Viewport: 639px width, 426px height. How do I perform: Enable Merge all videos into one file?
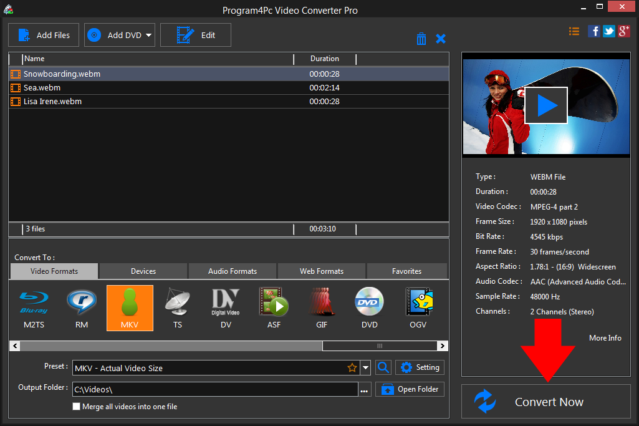[x=76, y=406]
